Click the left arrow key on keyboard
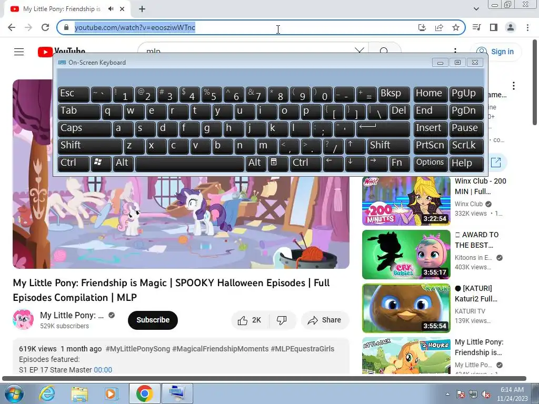The width and height of the screenshot is (539, 404). pos(333,164)
